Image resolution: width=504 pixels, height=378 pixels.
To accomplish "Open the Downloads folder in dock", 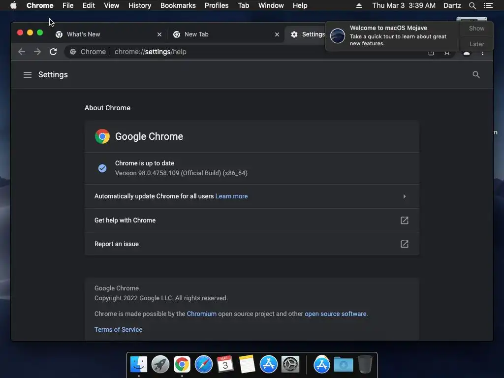I will point(343,364).
